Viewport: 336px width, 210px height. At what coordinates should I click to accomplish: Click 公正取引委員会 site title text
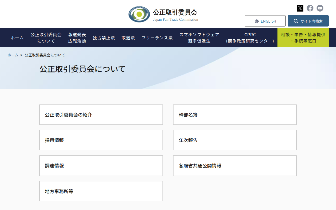click(x=175, y=12)
